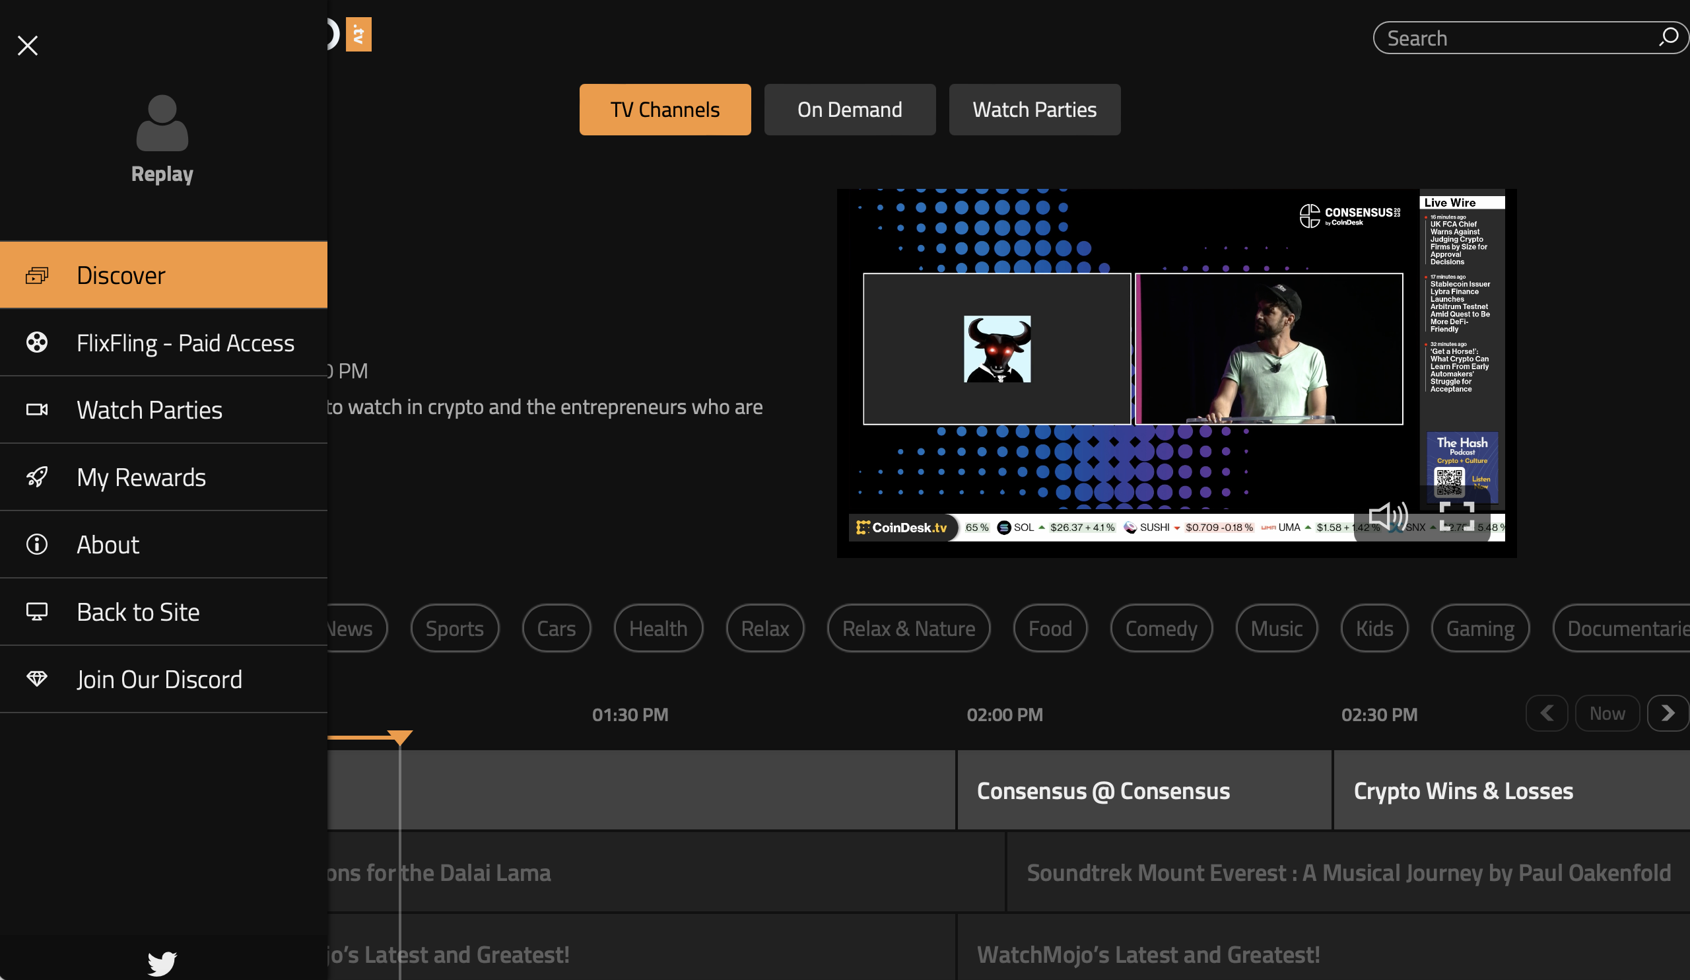The image size is (1690, 980).
Task: Click the diamond icon for Join Our Discord
Action: click(x=37, y=679)
